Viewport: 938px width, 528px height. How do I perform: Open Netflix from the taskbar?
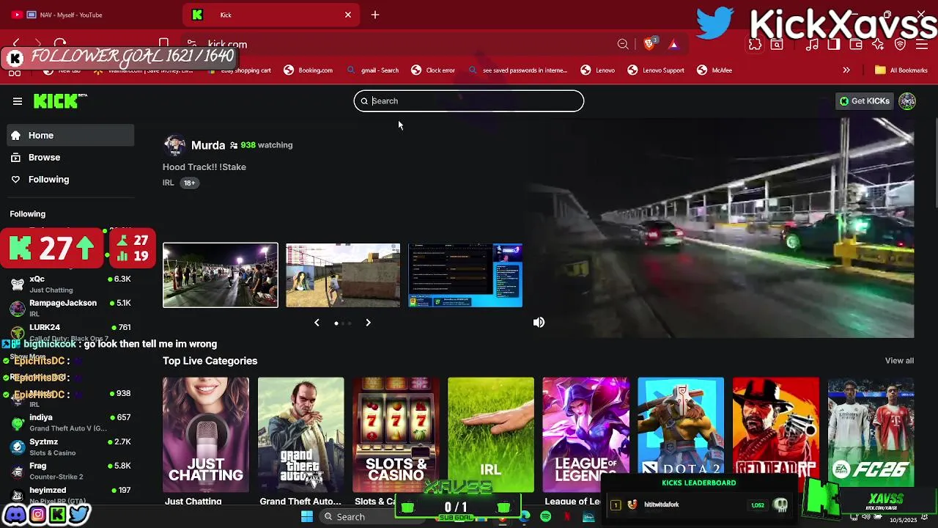click(567, 517)
